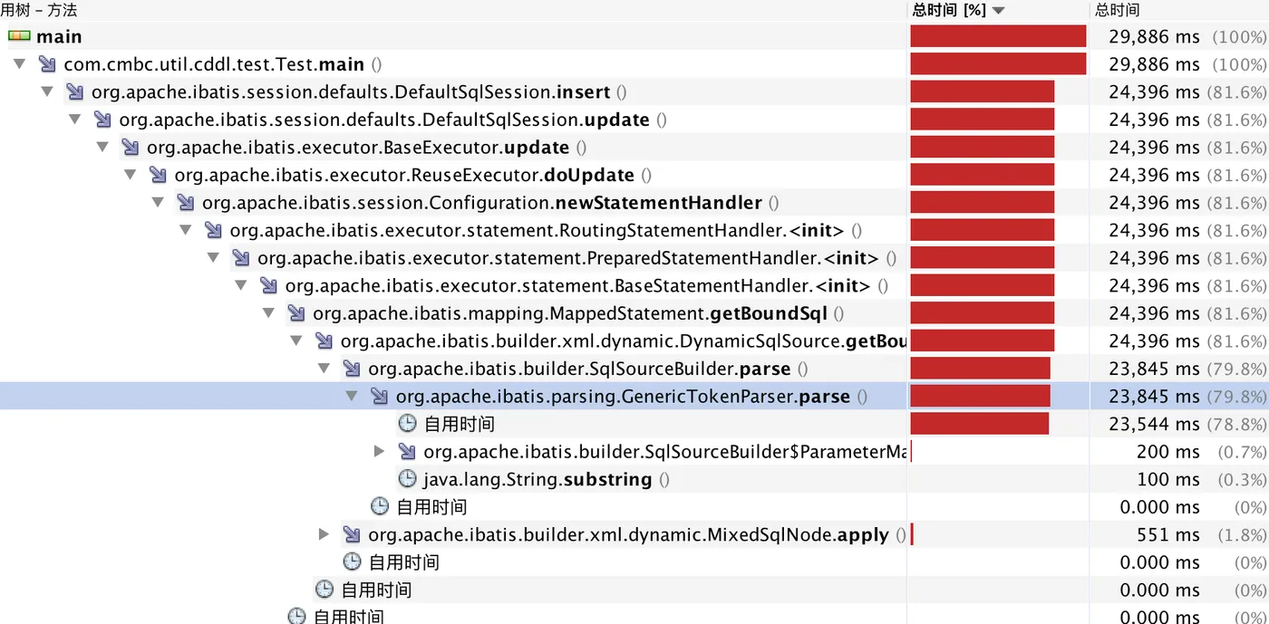Select the SqlSourceBuilder.parse row

[x=578, y=369]
